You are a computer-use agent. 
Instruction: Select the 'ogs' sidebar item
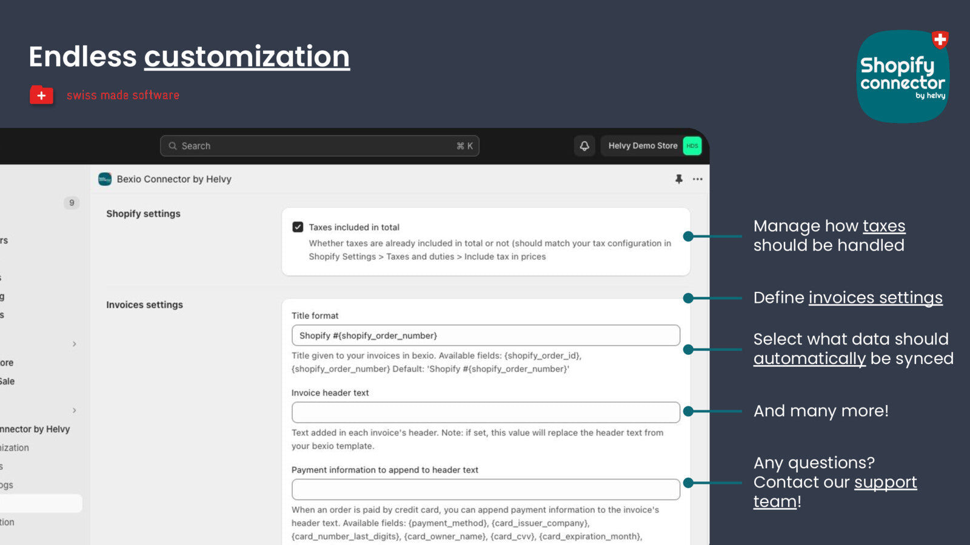tap(7, 485)
